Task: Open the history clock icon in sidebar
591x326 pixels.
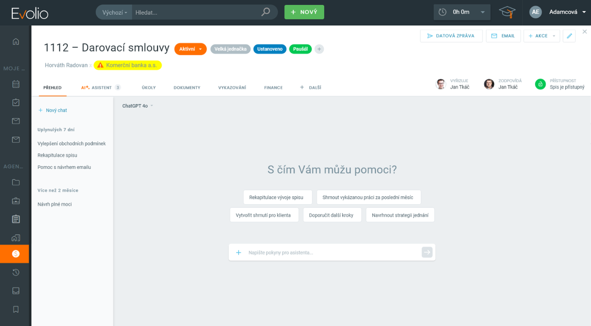Action: 16,272
